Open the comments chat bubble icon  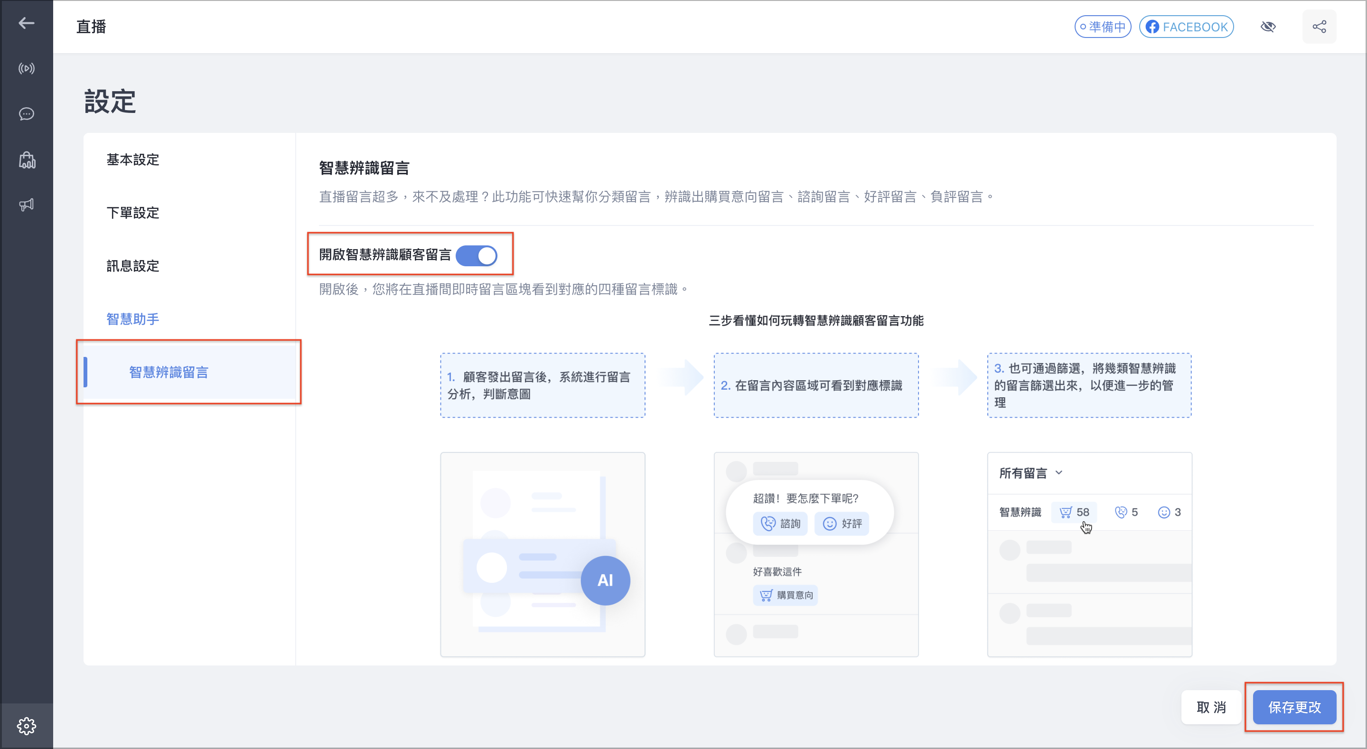[x=26, y=114]
